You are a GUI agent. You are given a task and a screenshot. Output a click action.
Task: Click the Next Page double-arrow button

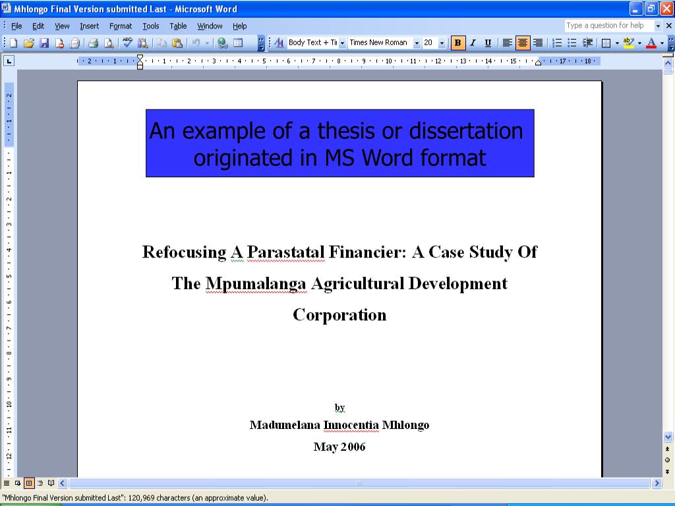point(668,472)
